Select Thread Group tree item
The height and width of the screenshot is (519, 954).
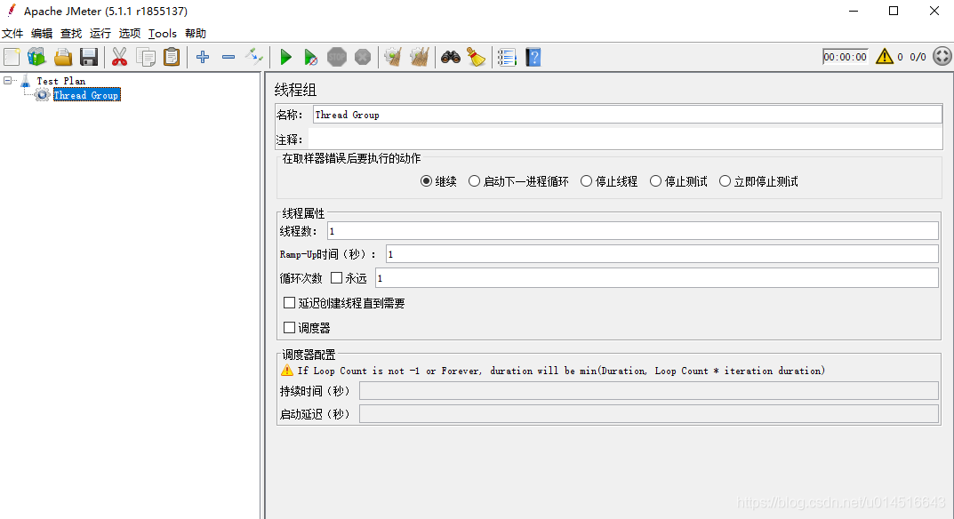click(x=85, y=95)
